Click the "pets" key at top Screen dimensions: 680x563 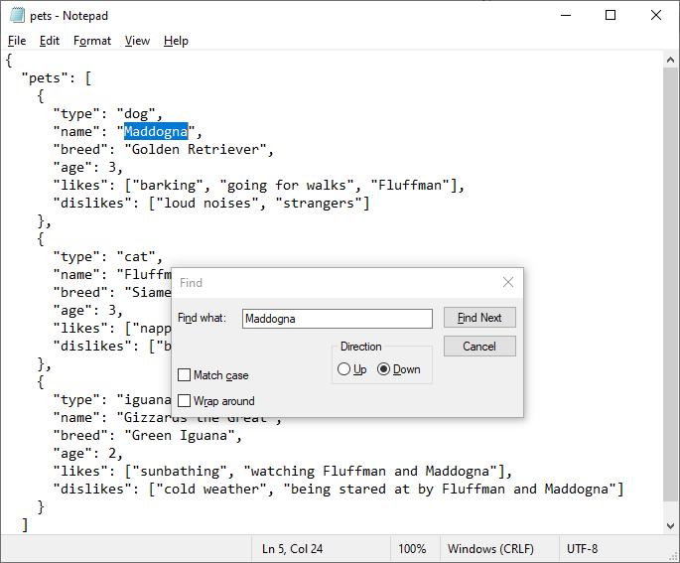click(45, 78)
